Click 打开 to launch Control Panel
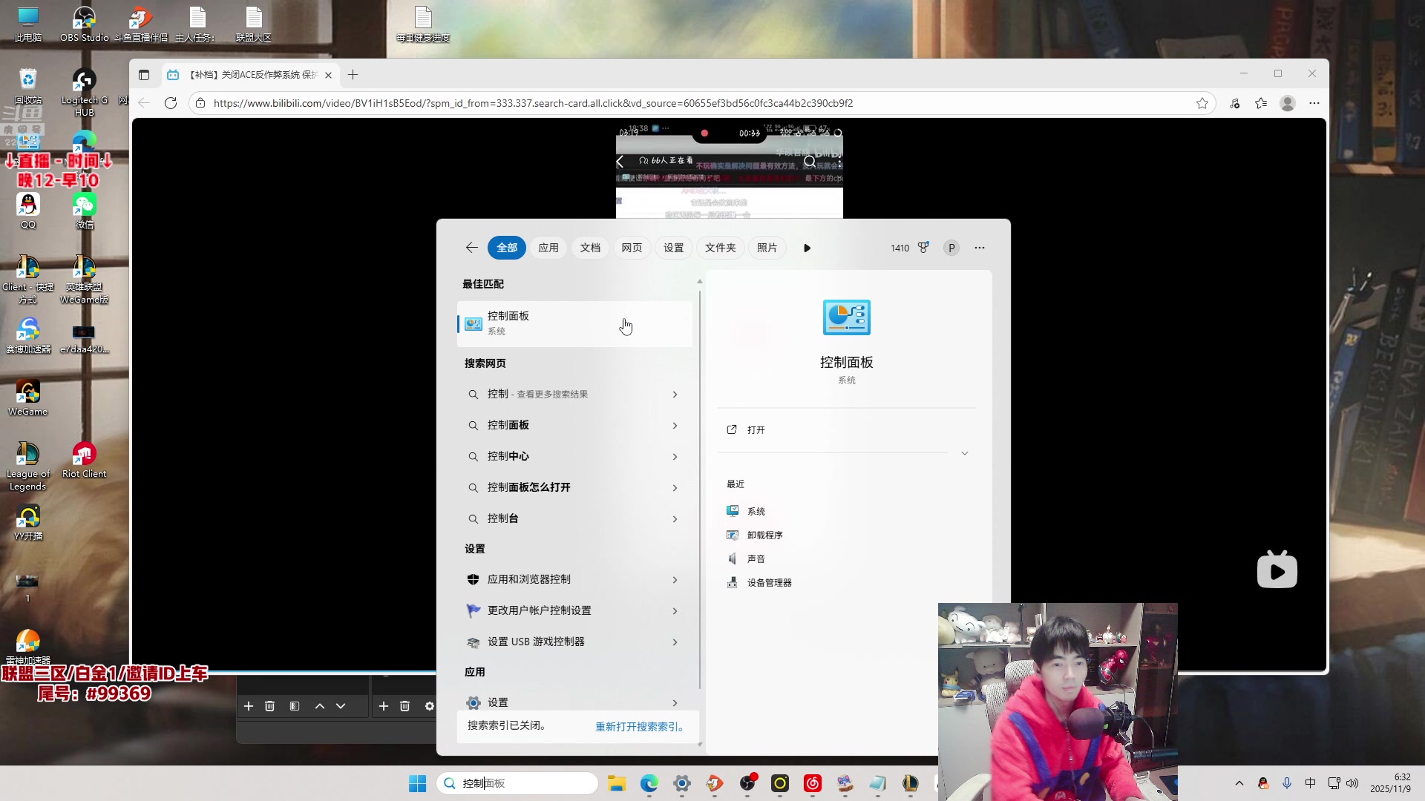This screenshot has width=1425, height=801. click(x=756, y=430)
